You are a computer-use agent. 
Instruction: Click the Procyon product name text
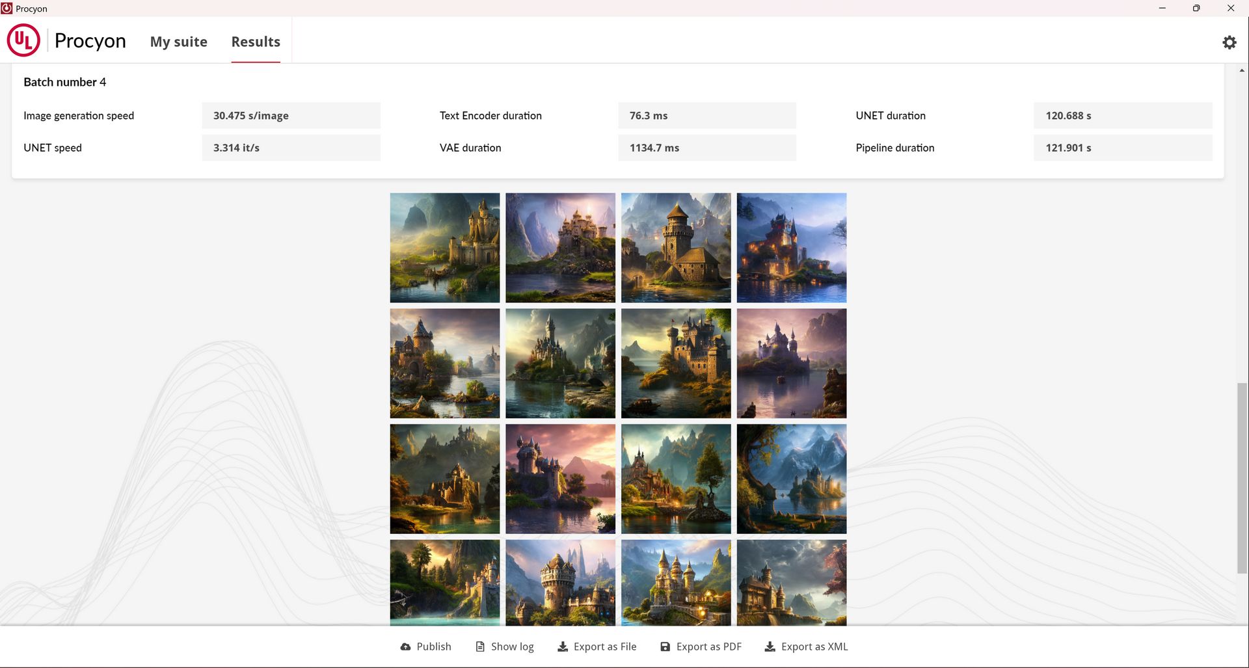coord(90,40)
